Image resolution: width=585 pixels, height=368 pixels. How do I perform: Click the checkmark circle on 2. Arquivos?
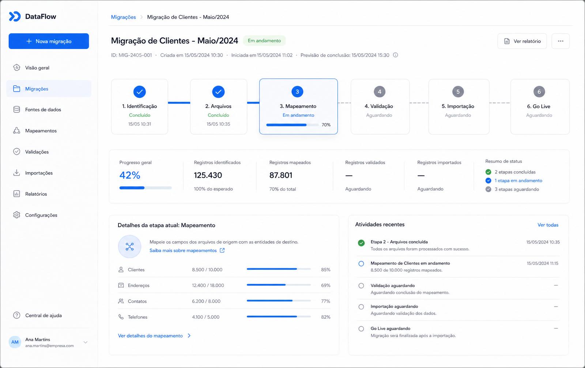click(x=218, y=92)
